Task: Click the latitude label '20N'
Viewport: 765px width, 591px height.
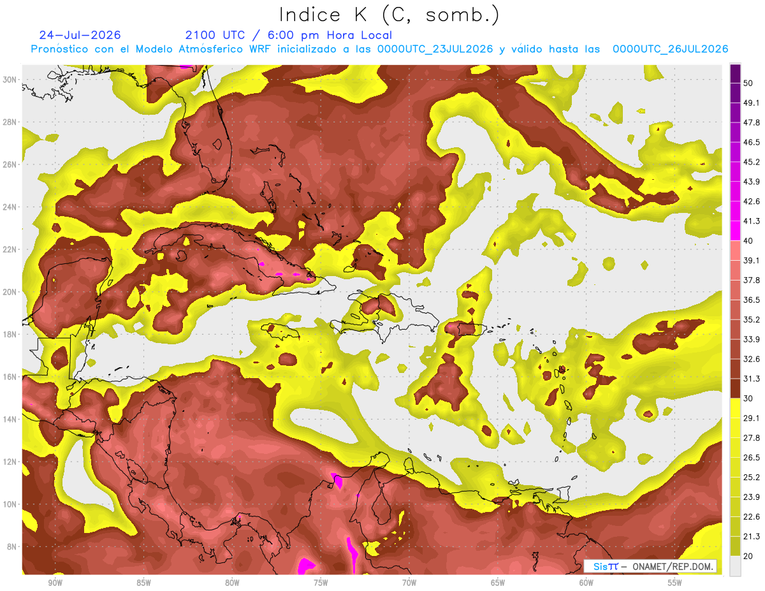Action: coord(10,292)
